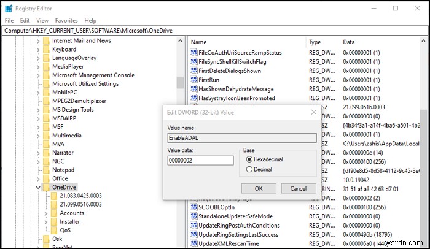
Task: Click the MediaPlayer folder icon
Action: coord(46,67)
